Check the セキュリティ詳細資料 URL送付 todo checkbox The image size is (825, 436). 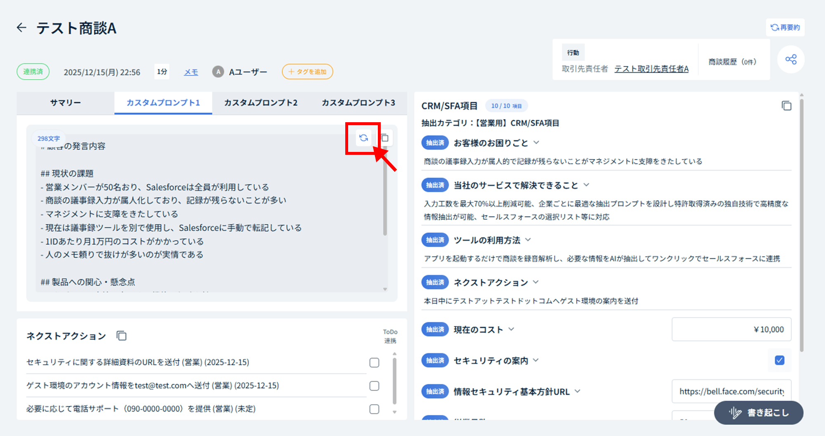(x=374, y=363)
